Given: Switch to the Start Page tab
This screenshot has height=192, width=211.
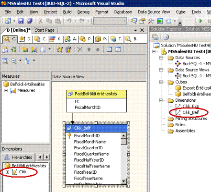Looking at the screenshot, I should [44, 30].
